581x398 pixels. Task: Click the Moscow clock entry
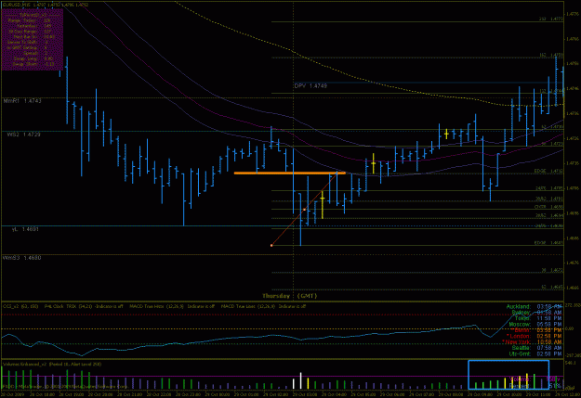pos(535,324)
